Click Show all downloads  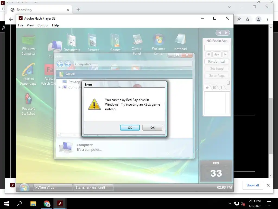tap(253, 185)
